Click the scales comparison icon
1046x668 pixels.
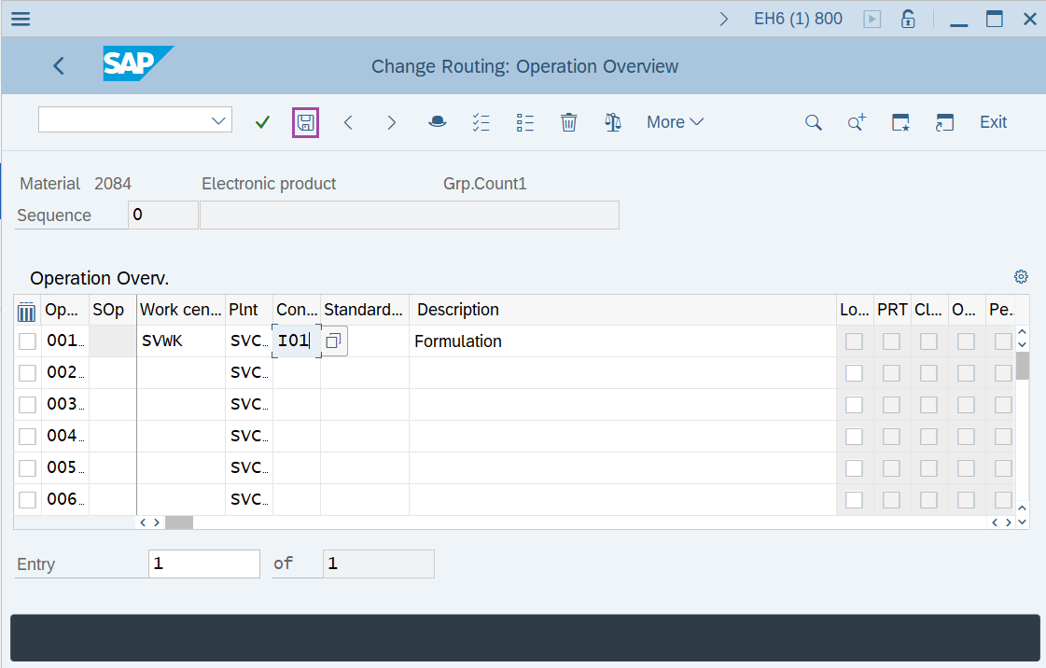[x=613, y=121]
